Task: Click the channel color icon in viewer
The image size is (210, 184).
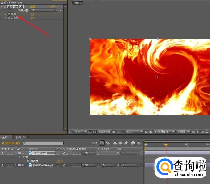Action: [x=123, y=132]
